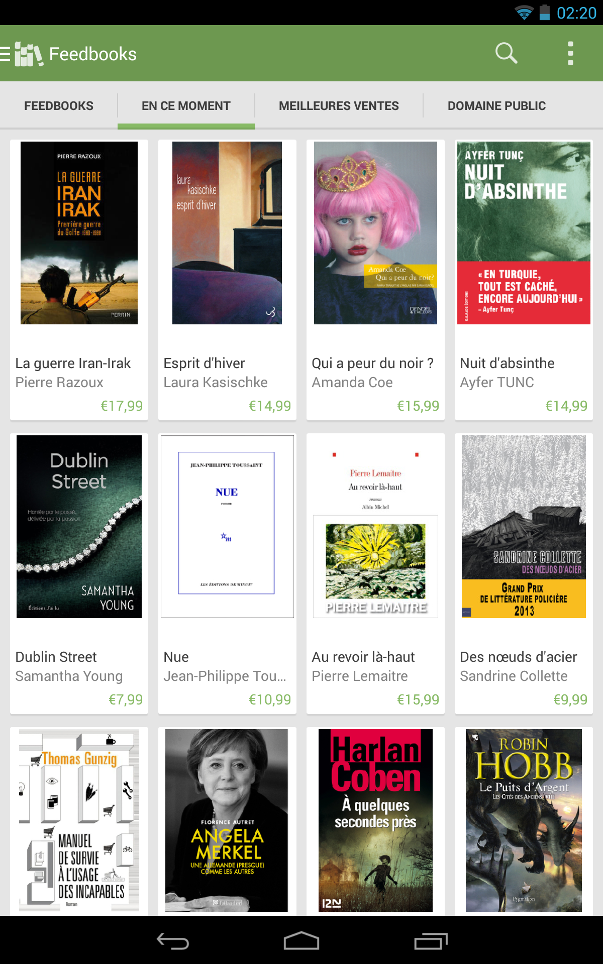The height and width of the screenshot is (964, 603).
Task: Tap the Wi-Fi status icon
Action: pyautogui.click(x=524, y=13)
